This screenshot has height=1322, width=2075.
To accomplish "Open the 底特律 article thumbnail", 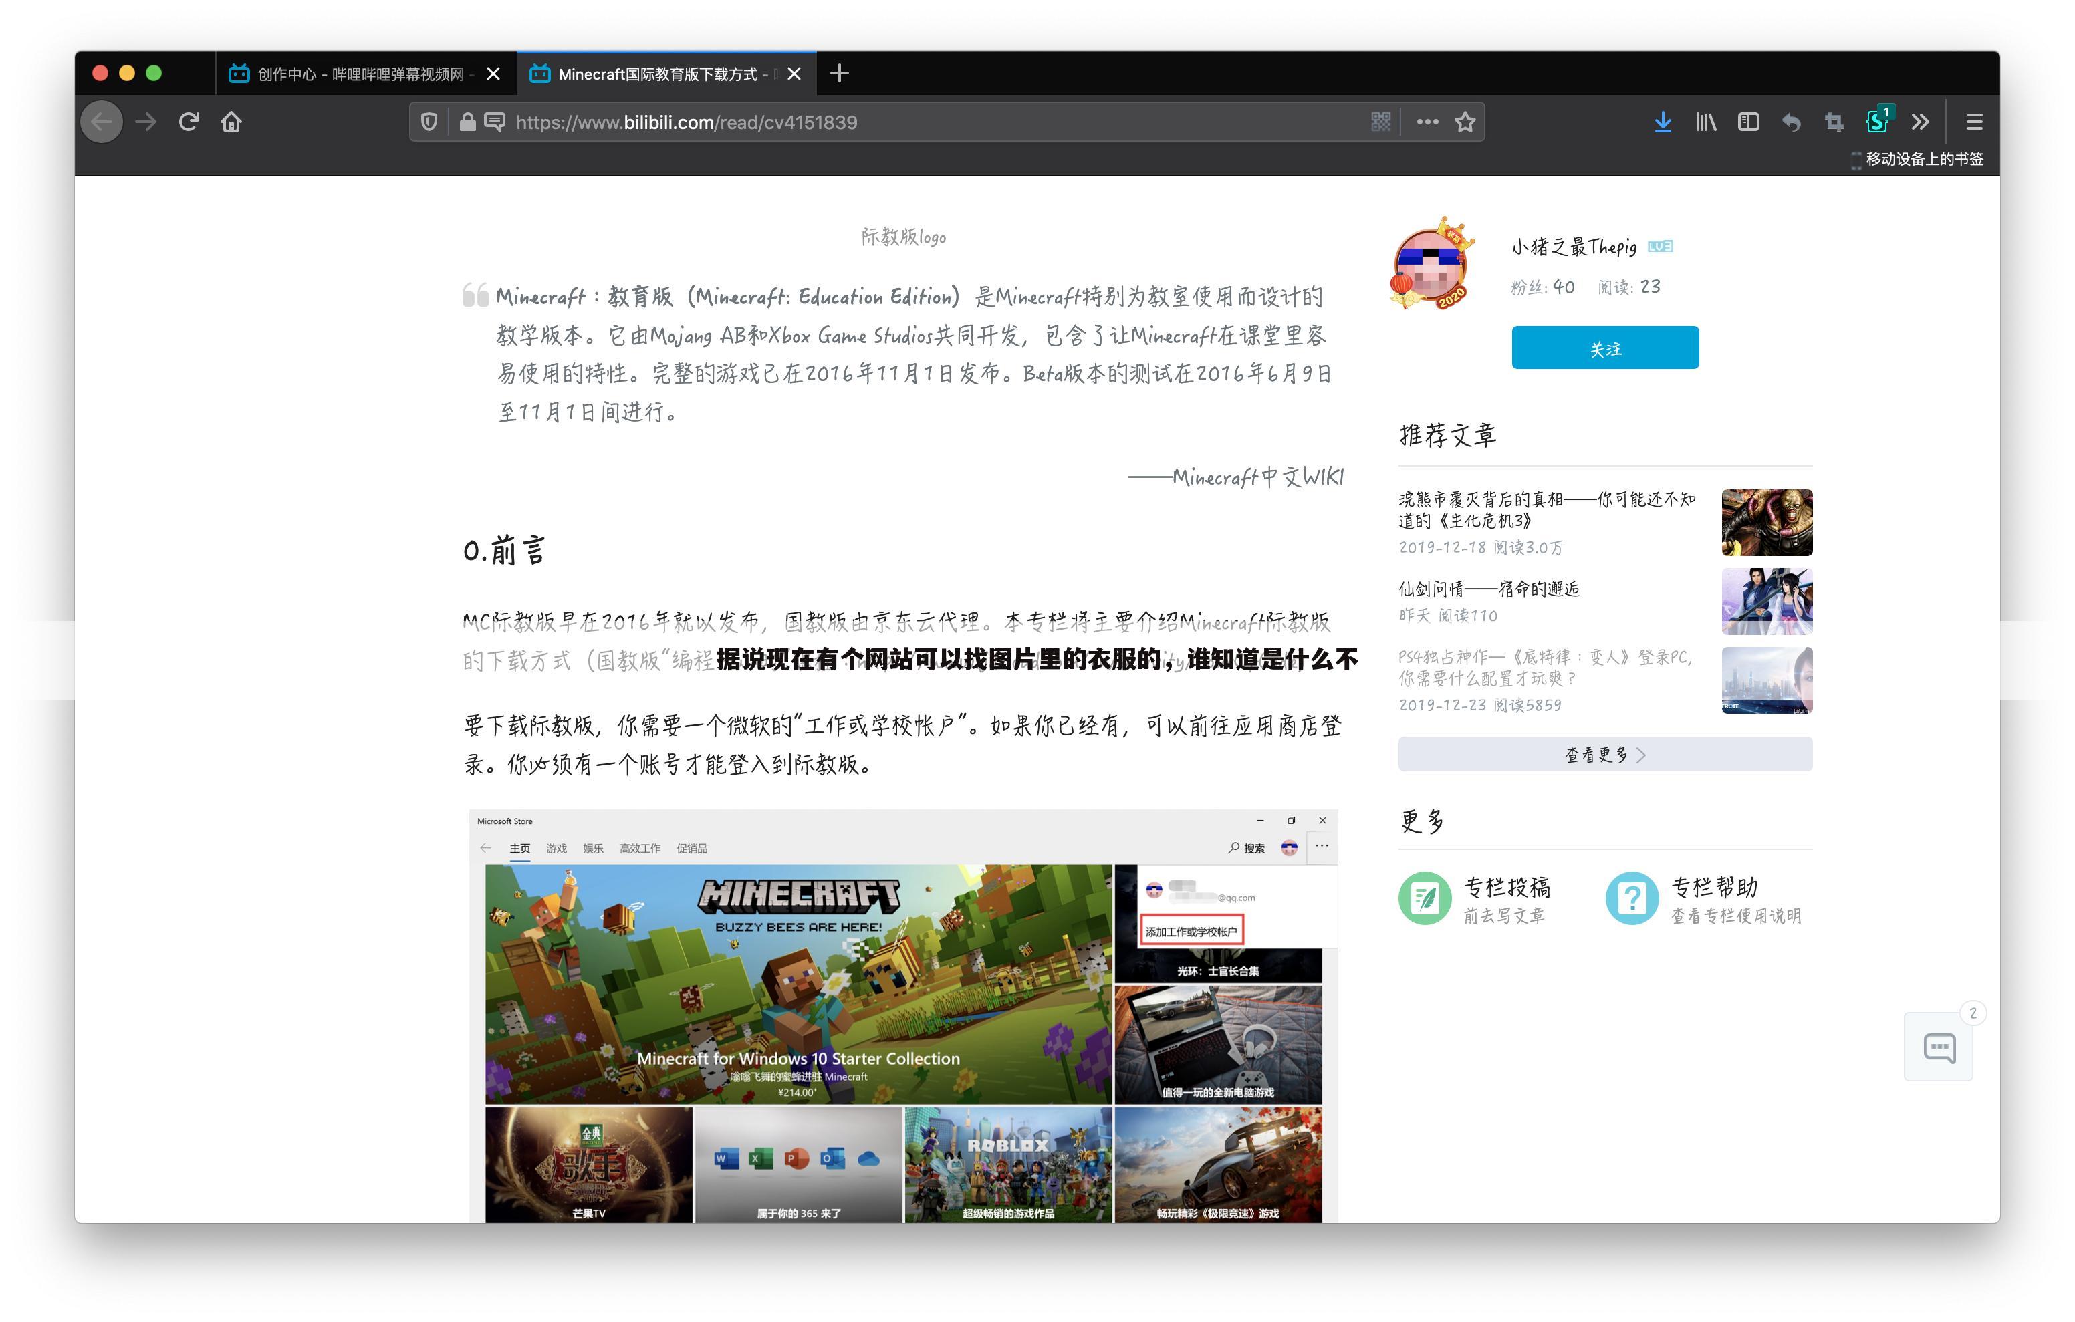I will click(1767, 680).
